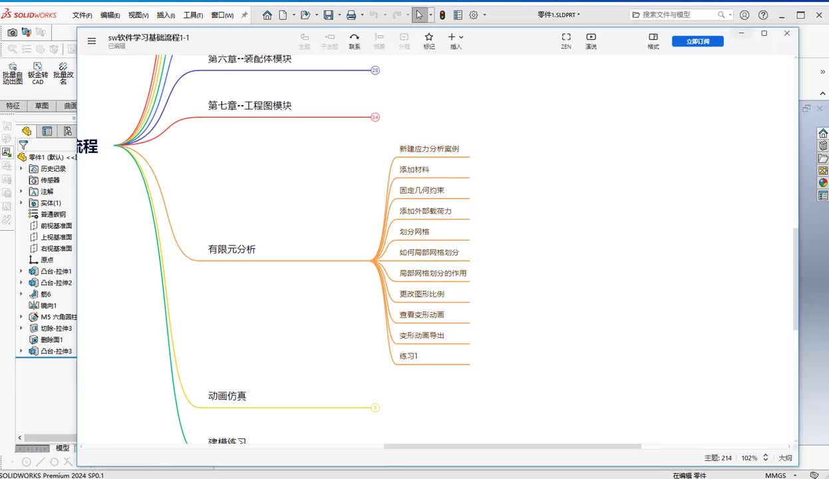Screen dimensions: 829x479
Task: Pin the SolidWorks menu bar
Action: [244, 15]
